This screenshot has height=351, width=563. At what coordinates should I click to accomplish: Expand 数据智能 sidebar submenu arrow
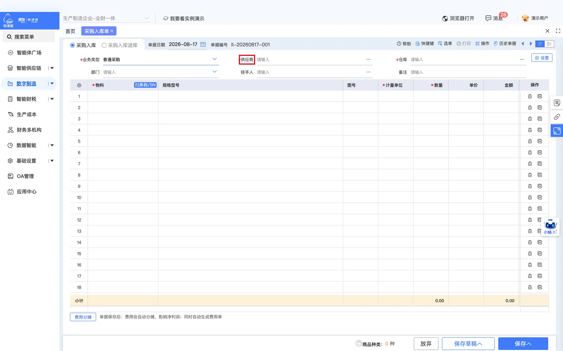pos(52,145)
